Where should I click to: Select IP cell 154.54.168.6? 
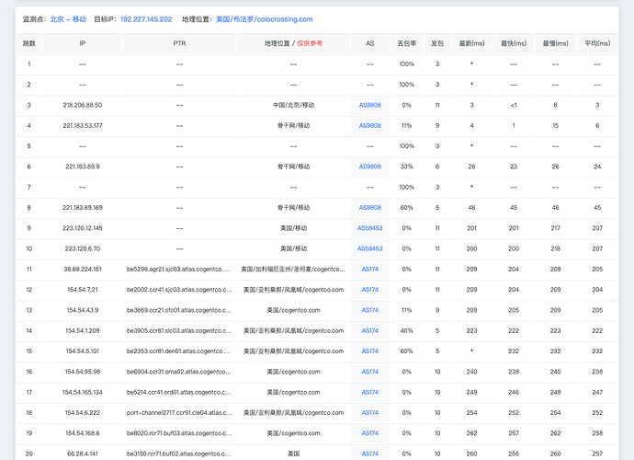tap(83, 433)
